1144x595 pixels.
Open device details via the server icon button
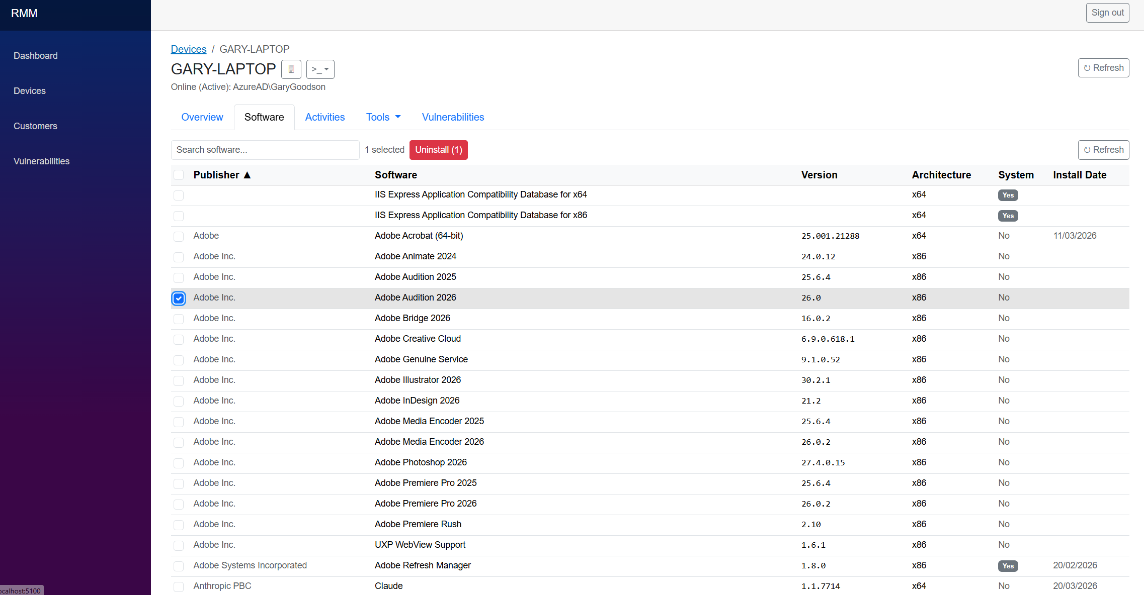click(x=291, y=69)
